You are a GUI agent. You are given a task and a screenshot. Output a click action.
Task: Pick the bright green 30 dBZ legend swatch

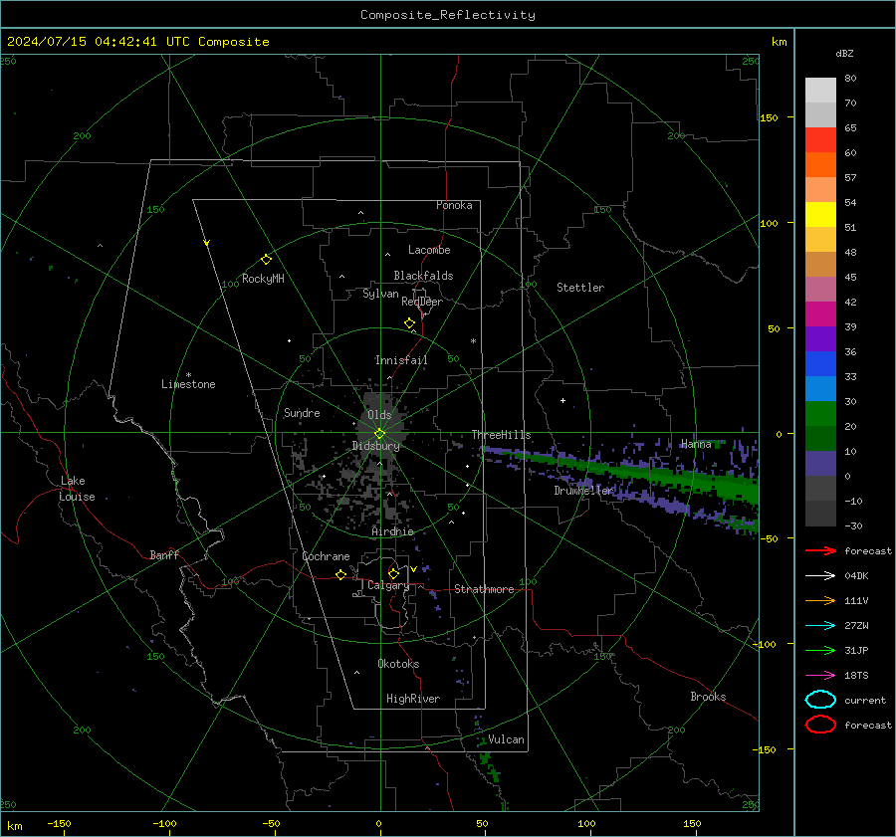[820, 413]
